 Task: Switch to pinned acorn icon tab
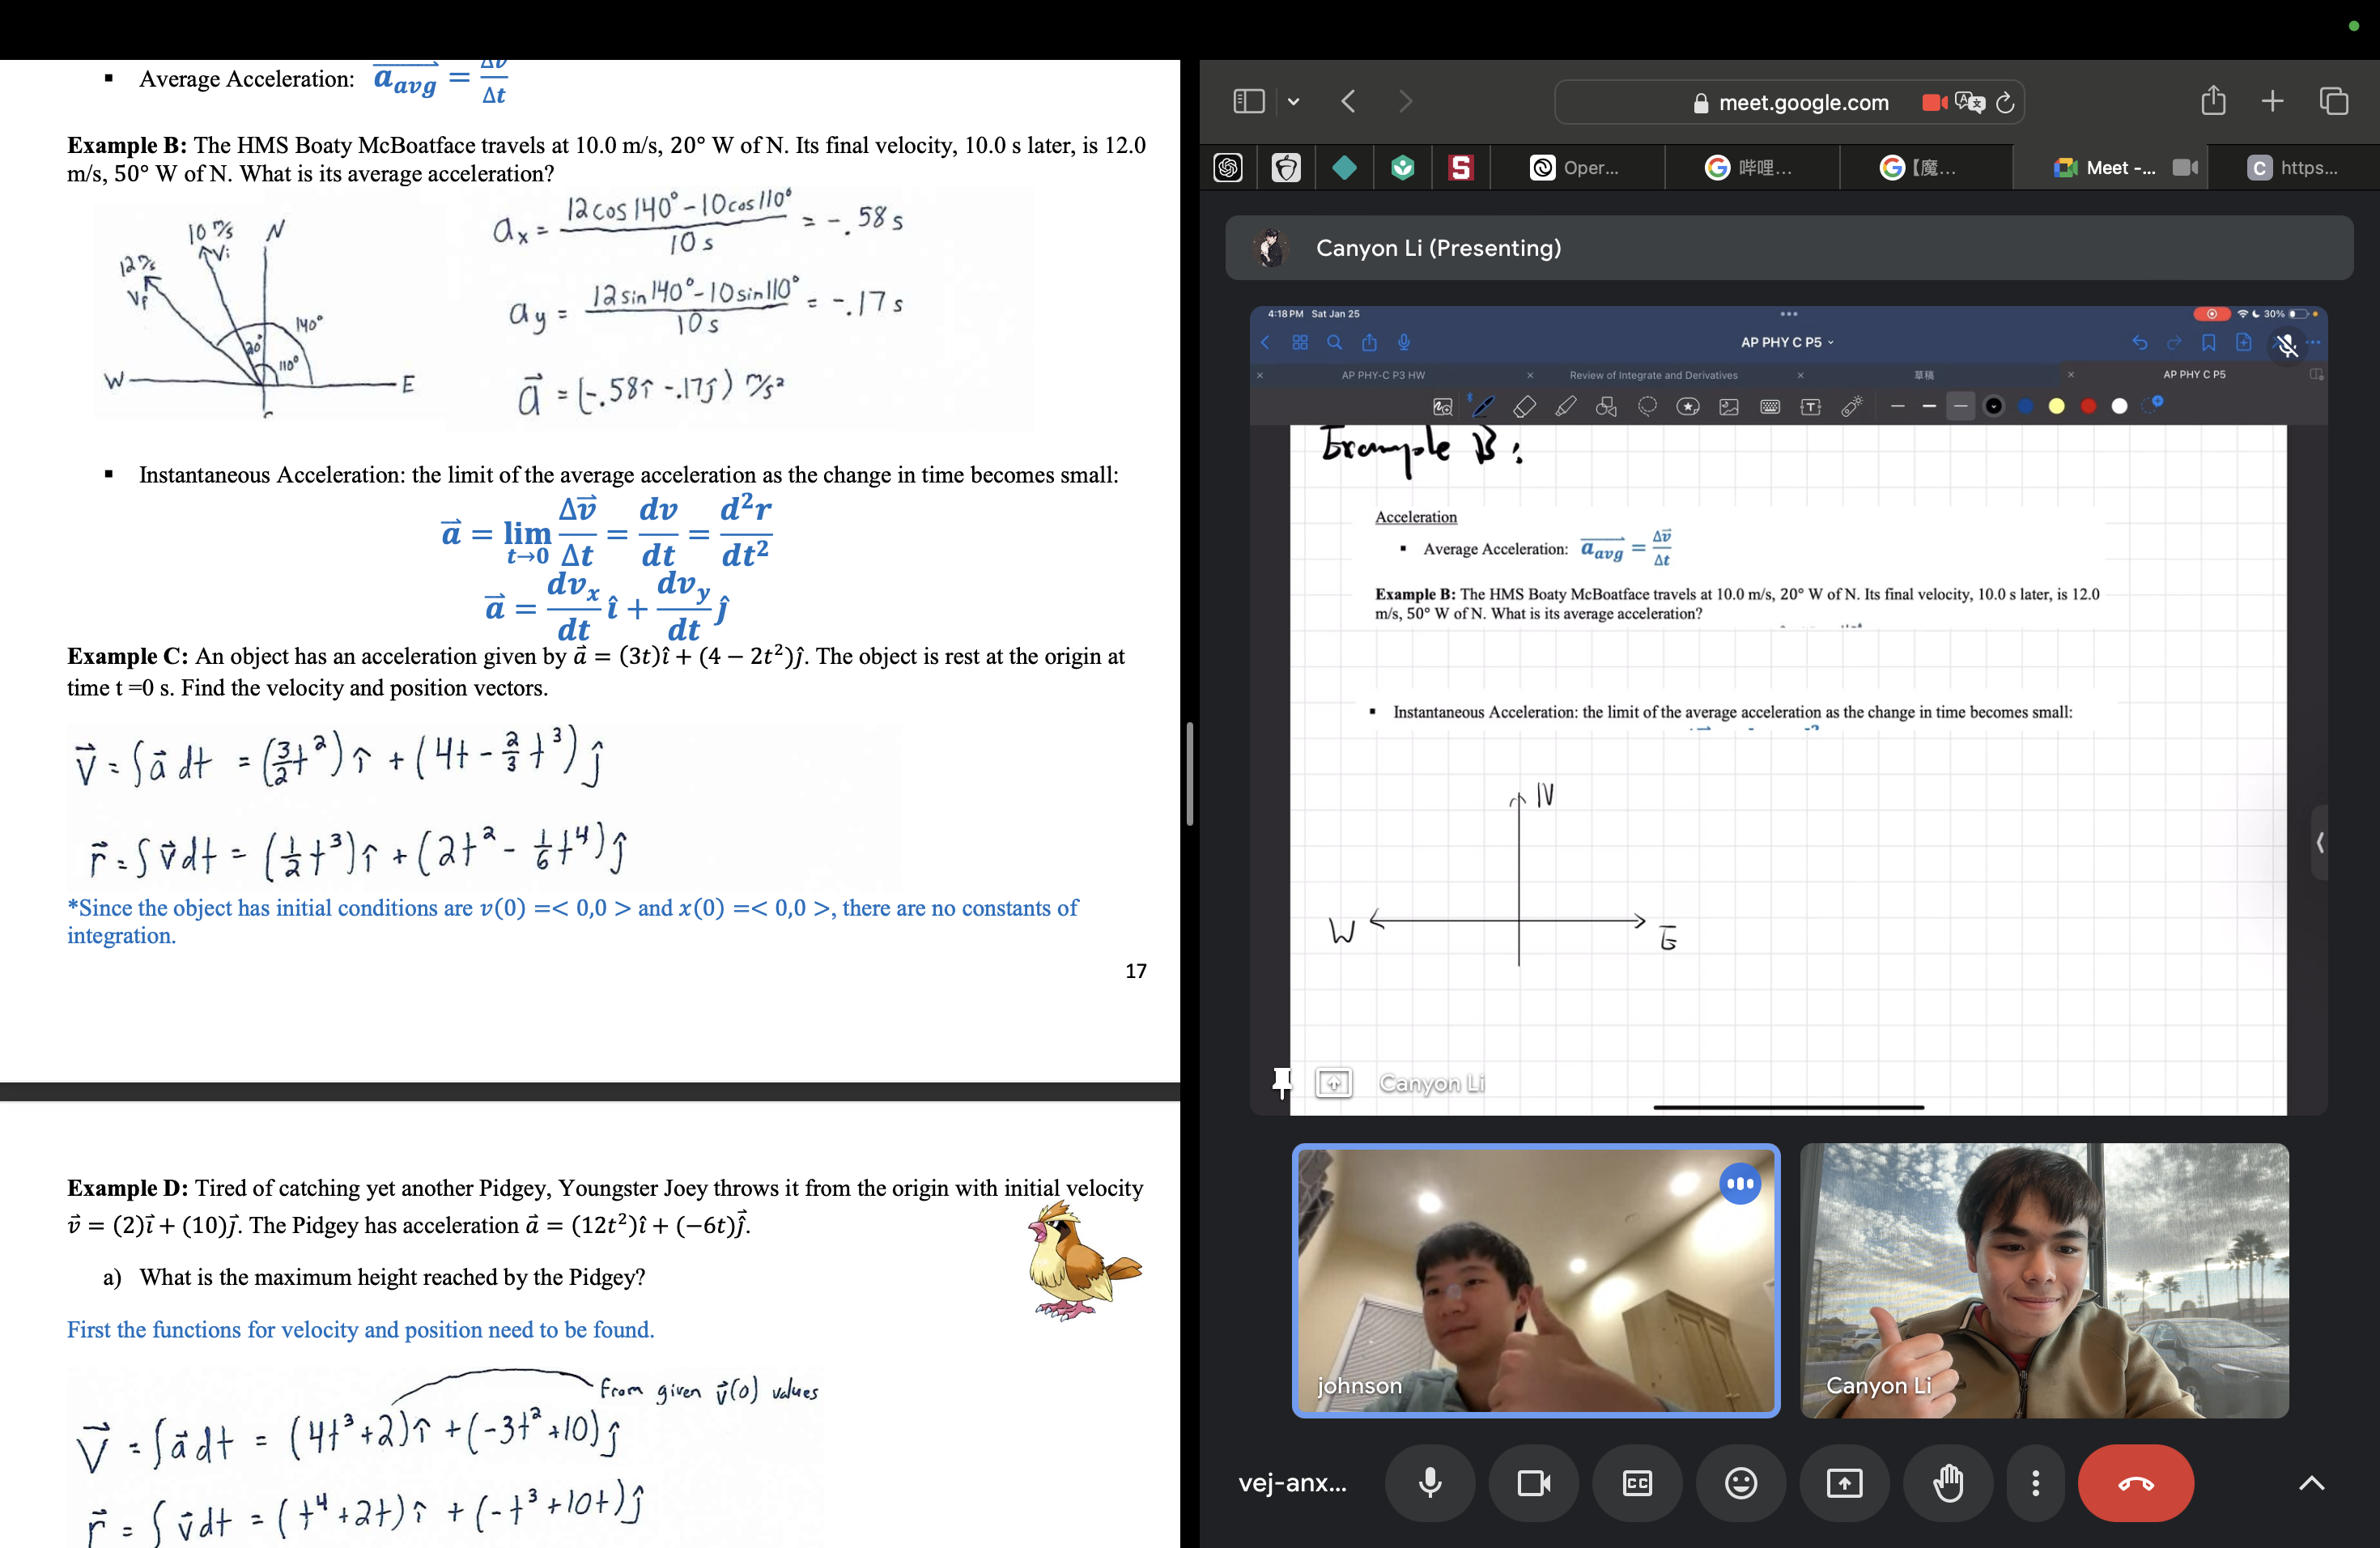point(1286,168)
